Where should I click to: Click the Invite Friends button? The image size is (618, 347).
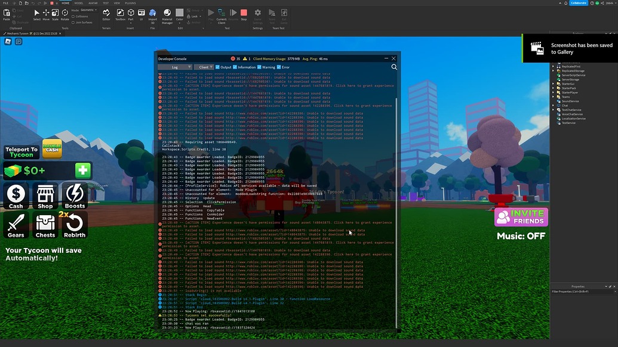click(521, 217)
